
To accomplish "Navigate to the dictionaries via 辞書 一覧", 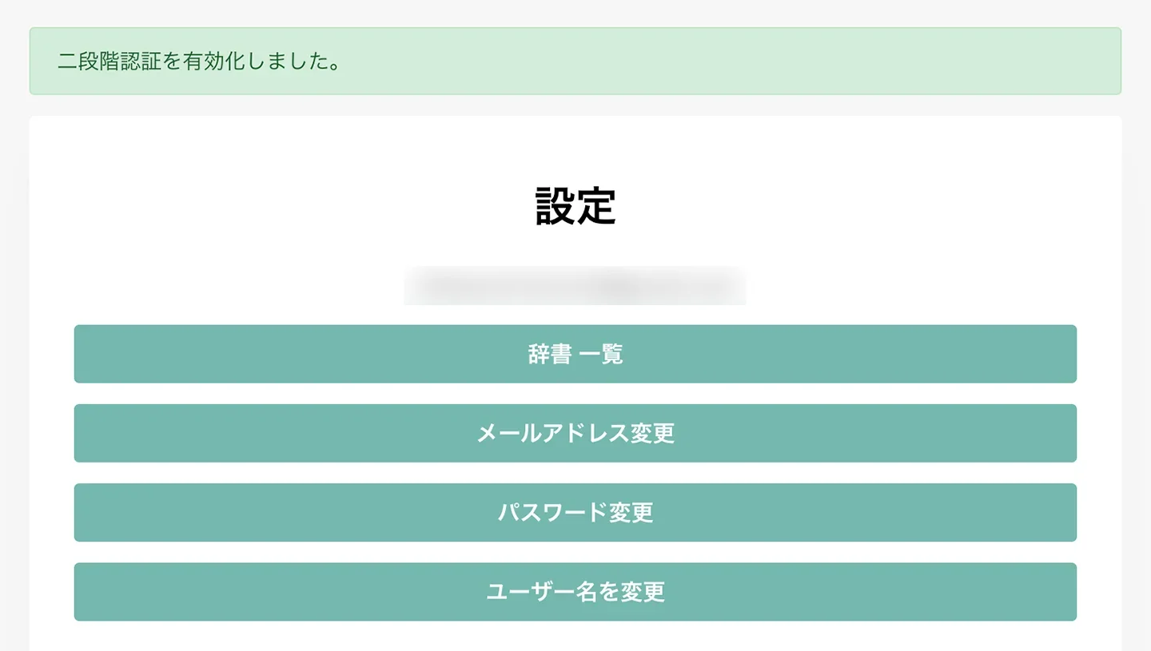I will pyautogui.click(x=575, y=353).
